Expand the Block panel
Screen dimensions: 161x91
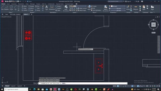95,12
